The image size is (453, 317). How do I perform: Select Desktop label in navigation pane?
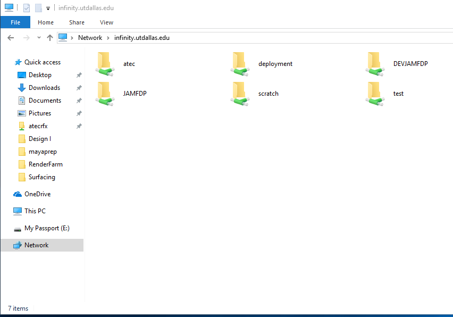(40, 75)
